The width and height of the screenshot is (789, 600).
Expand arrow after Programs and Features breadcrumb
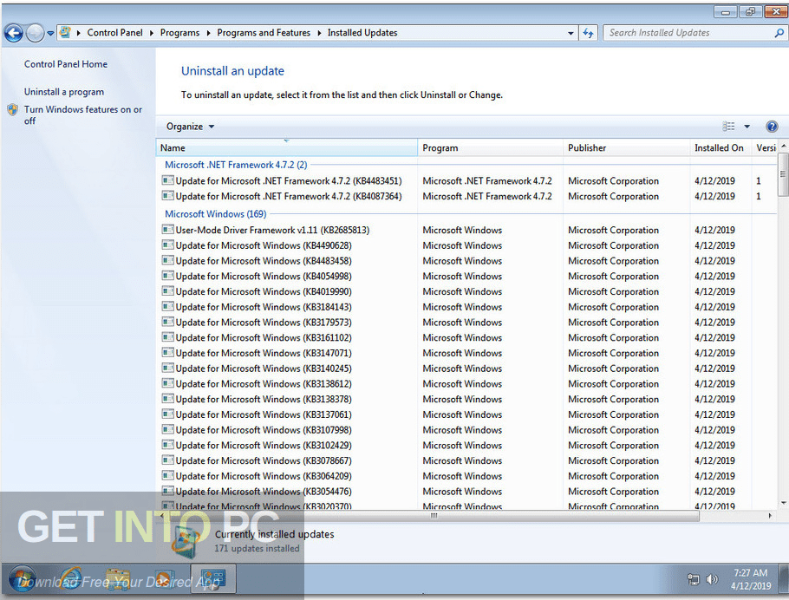tap(319, 33)
